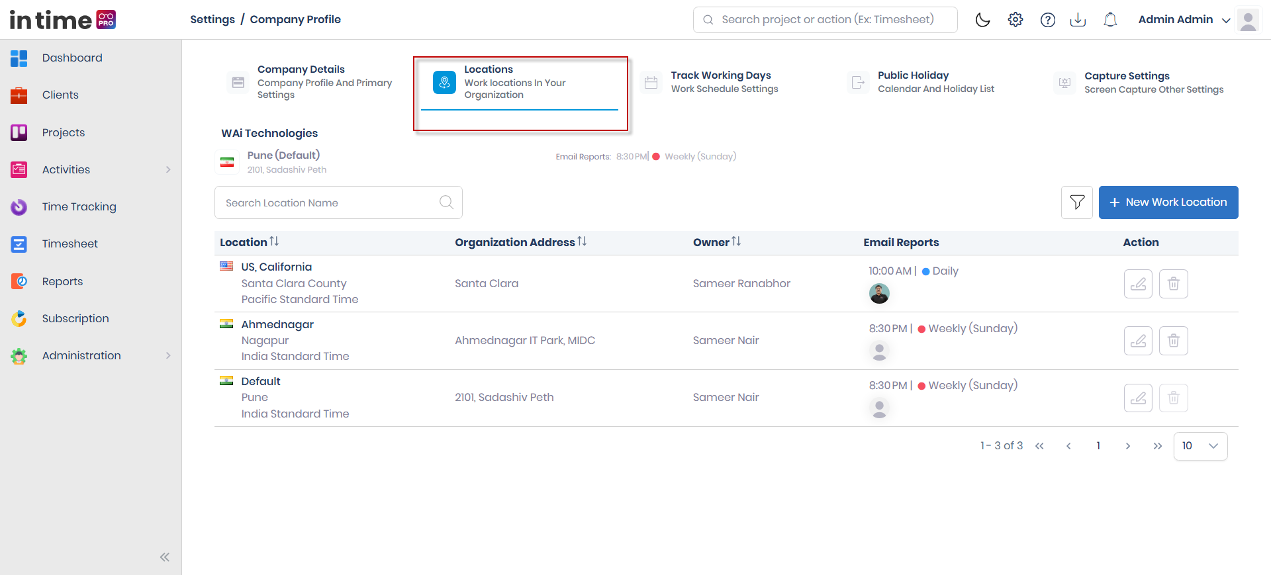Click the user avatar in header
1271x575 pixels.
pyautogui.click(x=1248, y=20)
